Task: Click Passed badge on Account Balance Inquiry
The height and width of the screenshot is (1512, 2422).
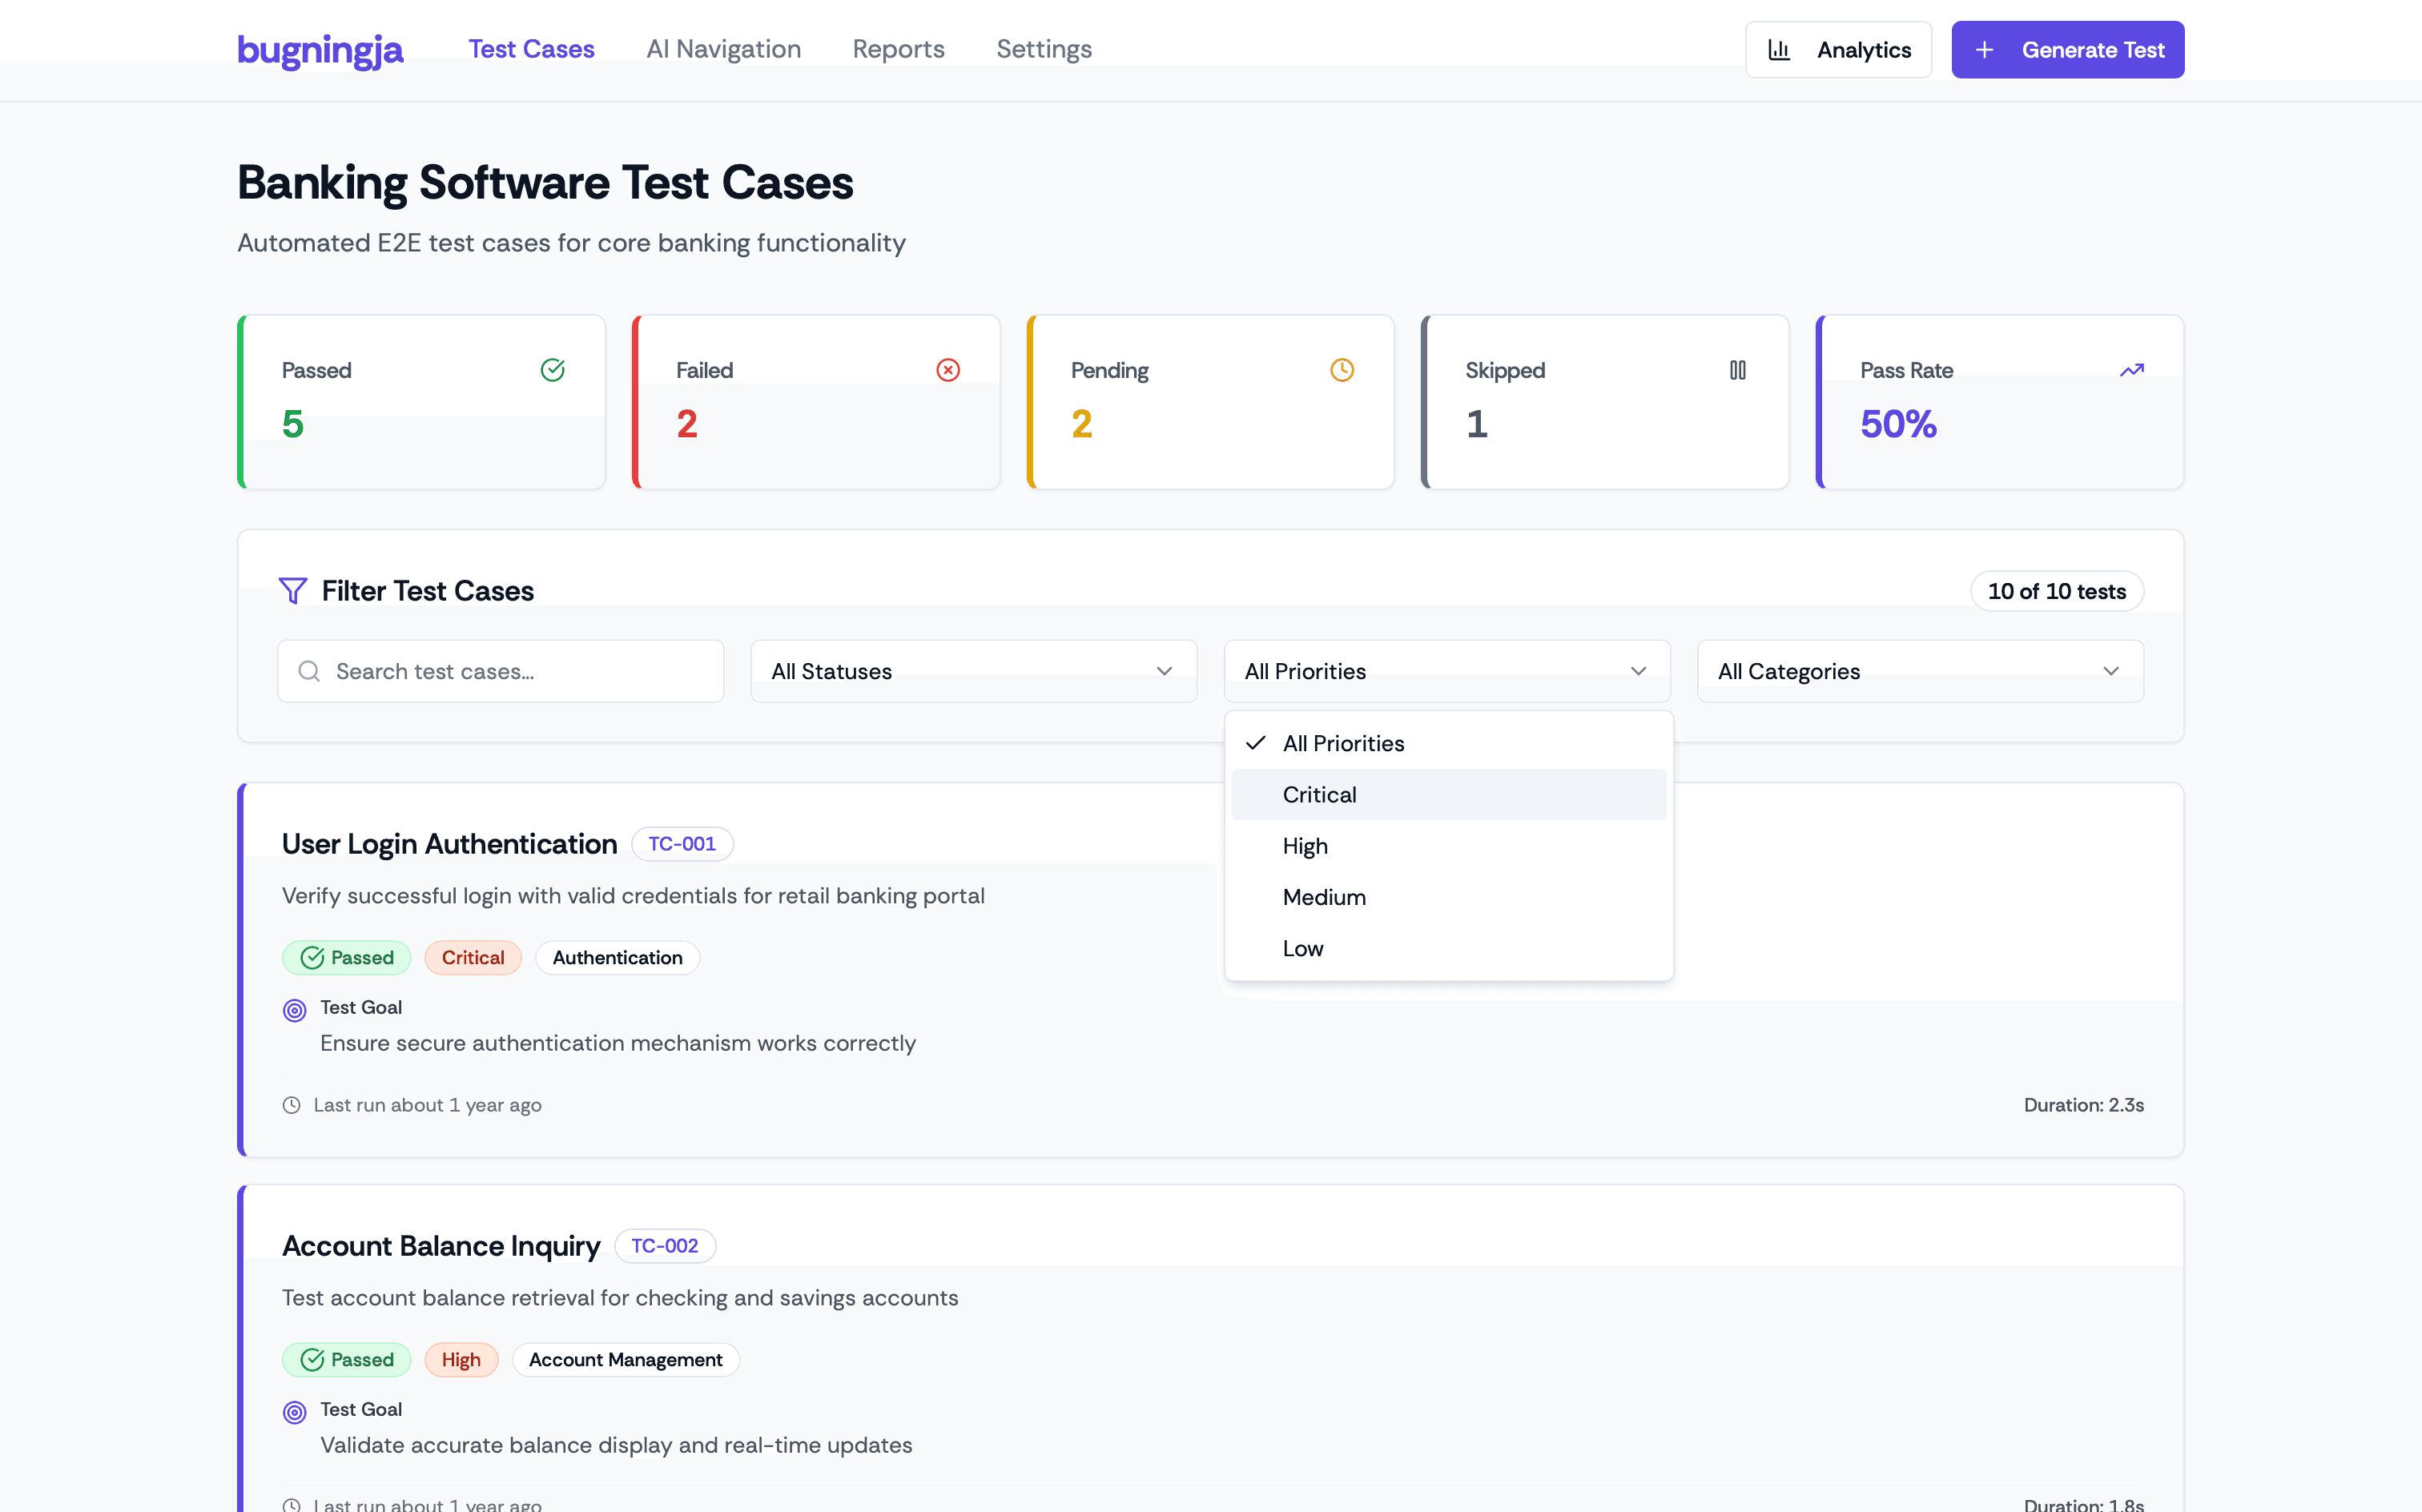Action: coord(346,1360)
